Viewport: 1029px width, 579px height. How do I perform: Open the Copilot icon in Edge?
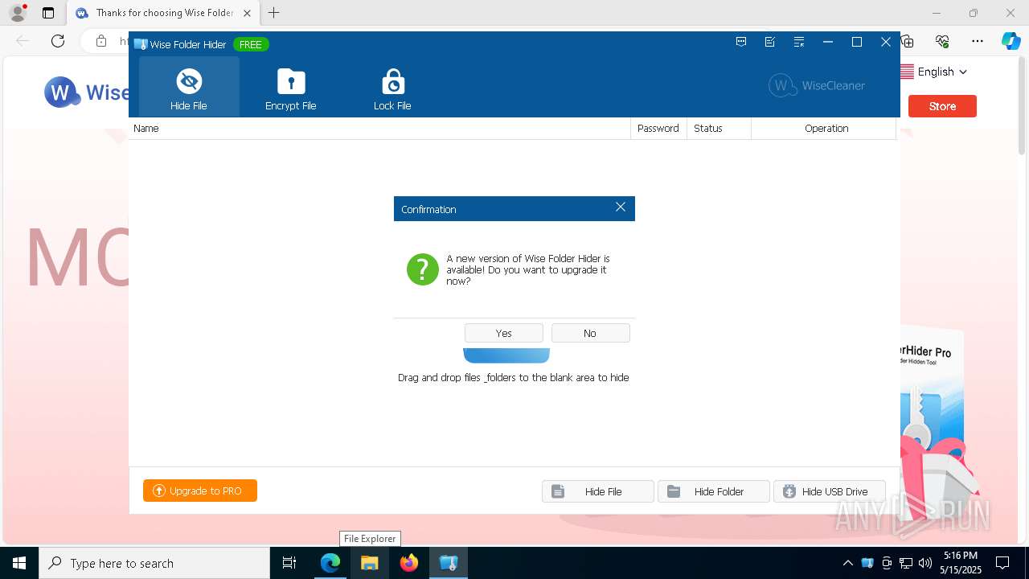pyautogui.click(x=1011, y=41)
